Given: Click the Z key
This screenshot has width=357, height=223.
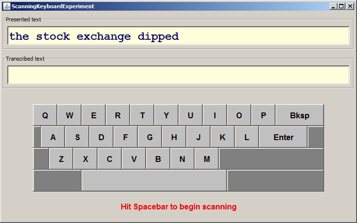Looking at the screenshot, I should 61,159.
